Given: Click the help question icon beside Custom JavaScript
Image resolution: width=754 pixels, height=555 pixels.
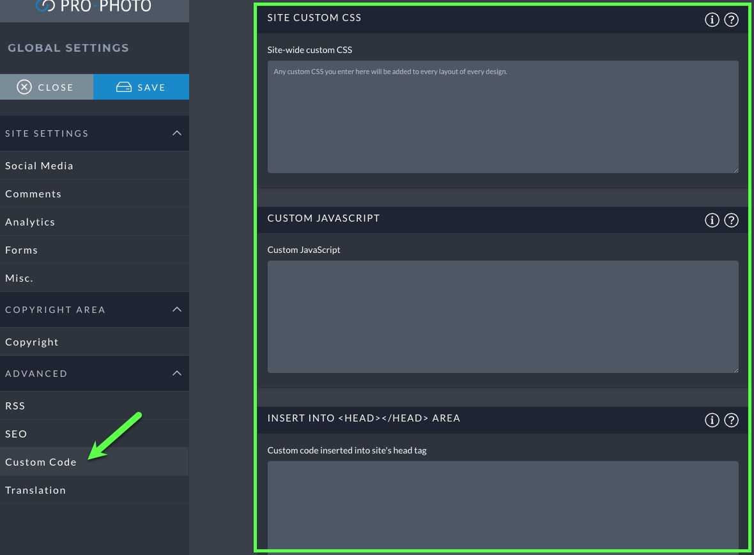Looking at the screenshot, I should pos(731,220).
